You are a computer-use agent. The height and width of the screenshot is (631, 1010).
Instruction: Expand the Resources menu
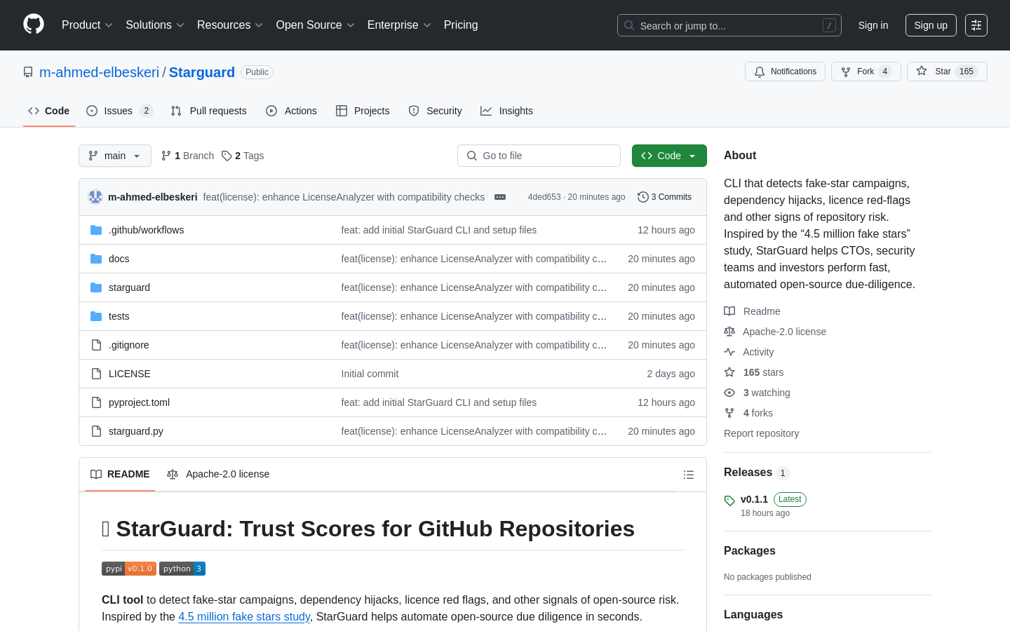229,25
